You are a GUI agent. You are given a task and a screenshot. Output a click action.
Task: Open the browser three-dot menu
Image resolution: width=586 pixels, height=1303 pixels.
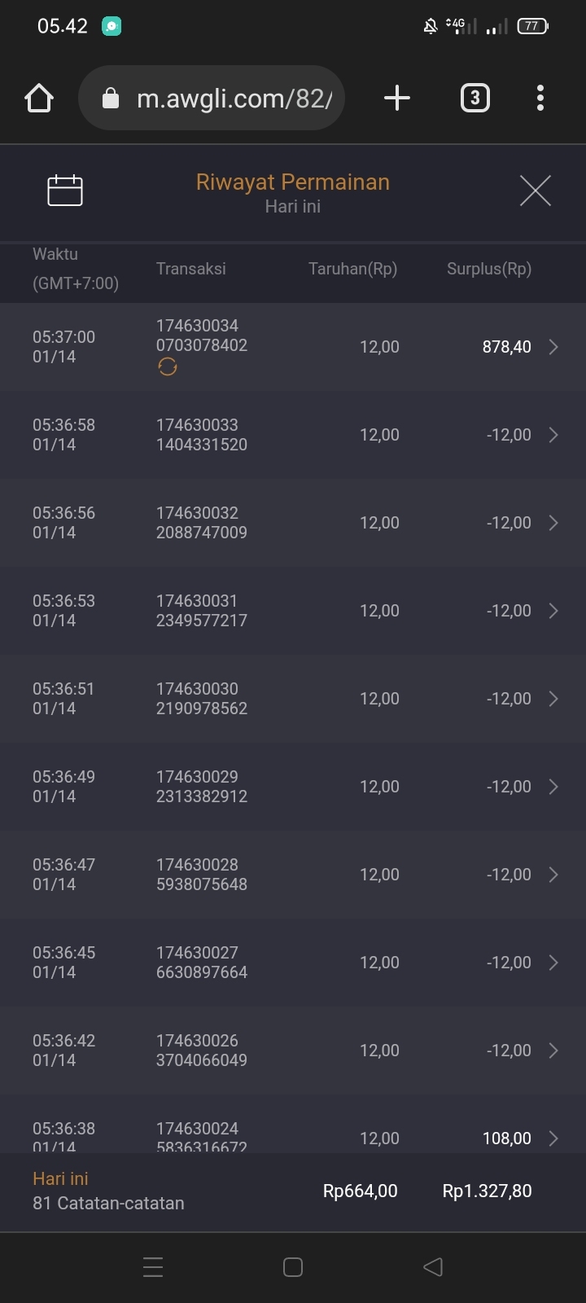[540, 99]
